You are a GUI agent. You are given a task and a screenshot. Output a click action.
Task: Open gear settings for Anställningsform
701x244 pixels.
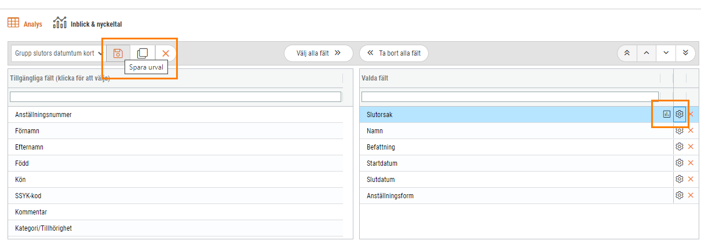pos(680,195)
